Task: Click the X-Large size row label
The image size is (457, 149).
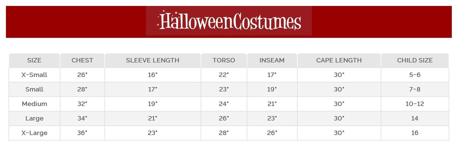Action: [x=34, y=133]
